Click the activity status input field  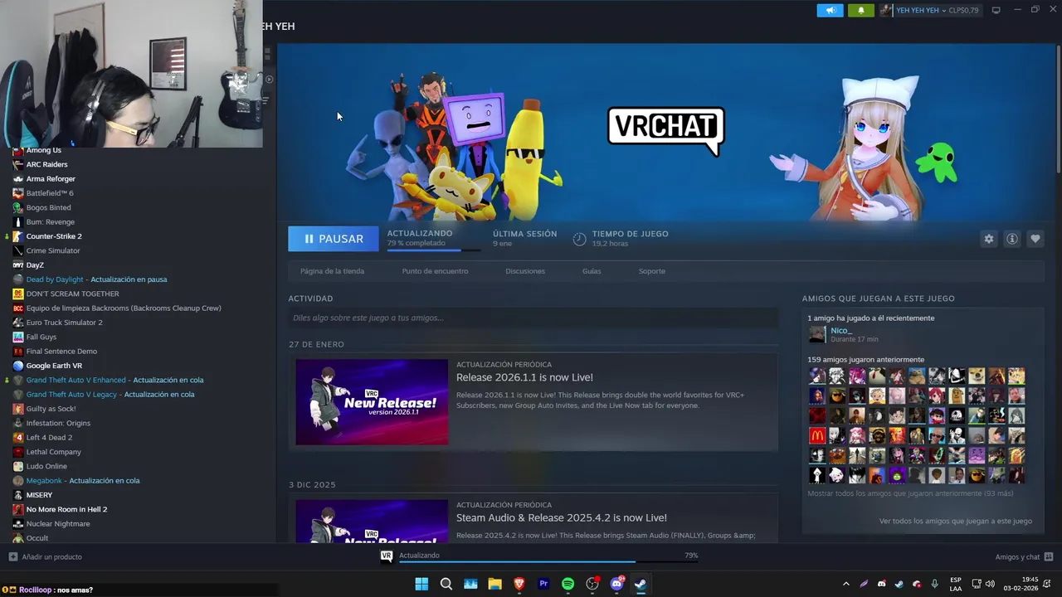[x=533, y=318]
